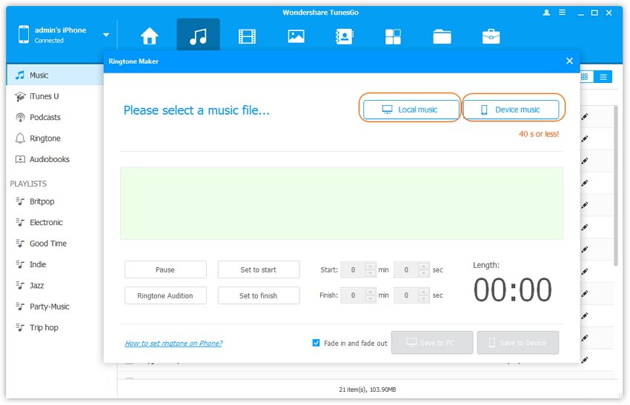Open the Explorer folder icon
The height and width of the screenshot is (405, 630).
[x=442, y=36]
